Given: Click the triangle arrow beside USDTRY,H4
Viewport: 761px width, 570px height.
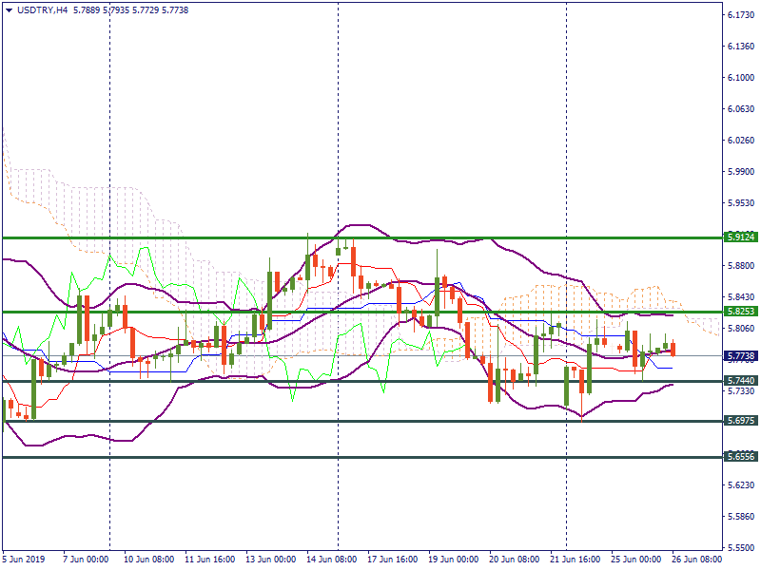Looking at the screenshot, I should click(9, 9).
